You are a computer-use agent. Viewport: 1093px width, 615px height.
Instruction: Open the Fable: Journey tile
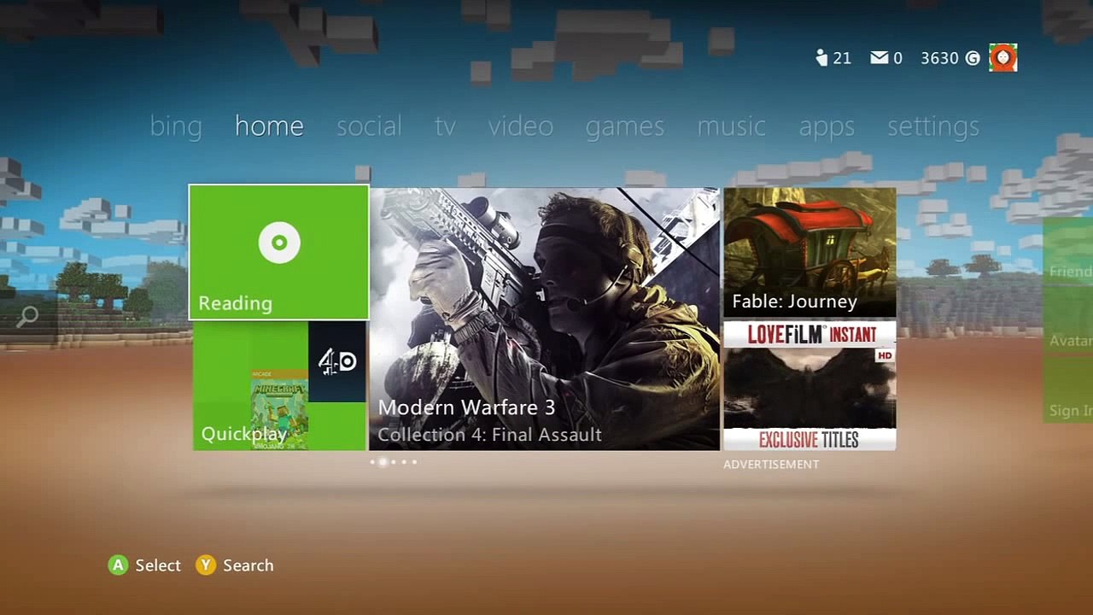coord(810,252)
